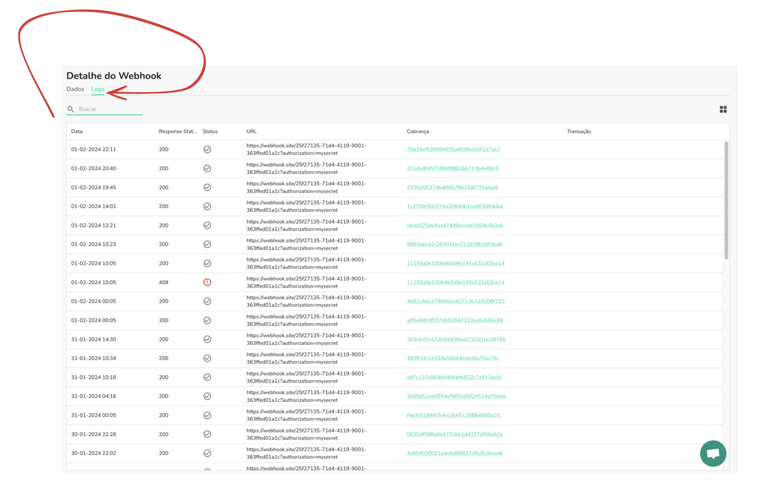
Task: Open cobrança link 70a33cf926984935a808fcd2bf127ac2
Action: 453,149
